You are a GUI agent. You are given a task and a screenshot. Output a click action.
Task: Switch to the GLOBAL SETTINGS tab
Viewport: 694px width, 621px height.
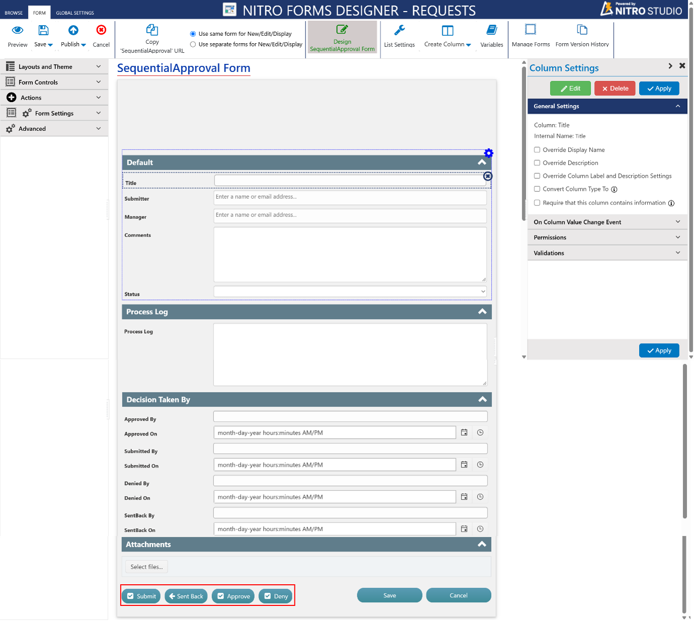75,13
